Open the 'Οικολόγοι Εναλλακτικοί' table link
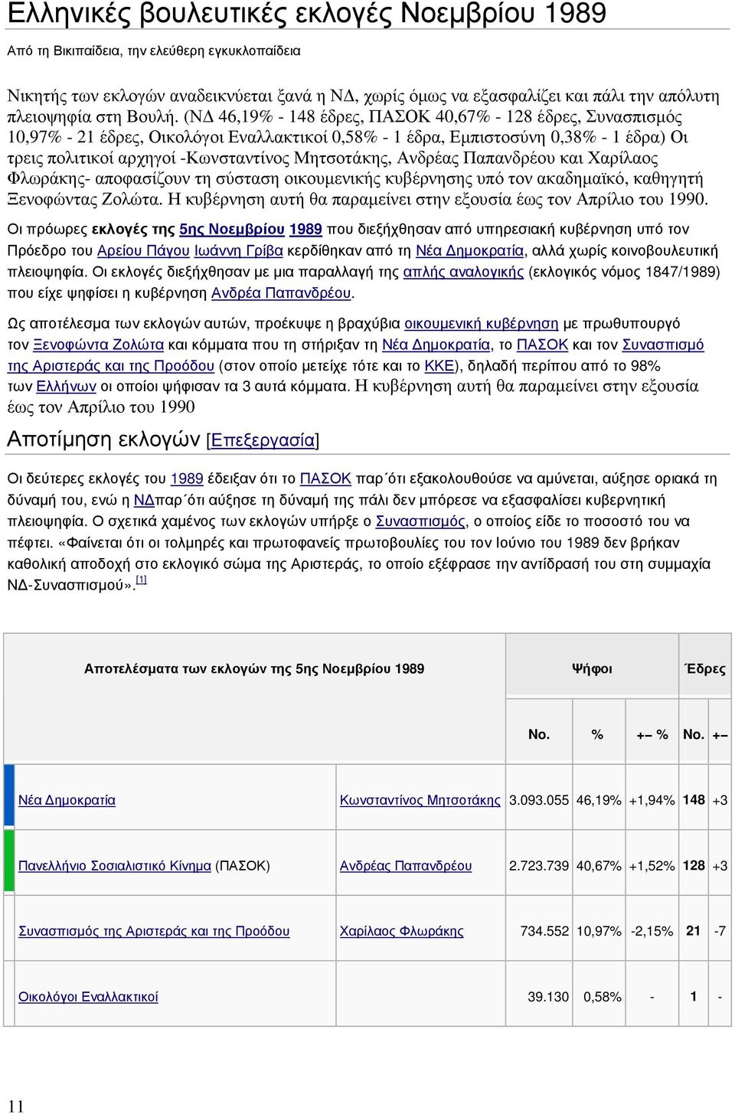735x1114 pixels. click(88, 997)
